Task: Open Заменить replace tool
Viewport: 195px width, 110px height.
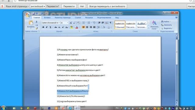Action: coord(166,25)
